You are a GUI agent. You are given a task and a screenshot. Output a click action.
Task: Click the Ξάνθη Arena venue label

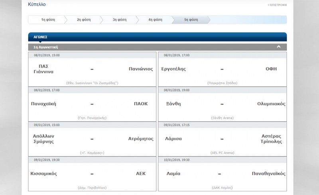pyautogui.click(x=222, y=118)
